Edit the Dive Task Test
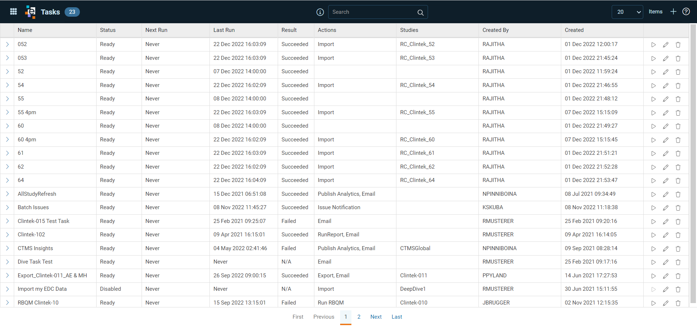 (x=666, y=262)
